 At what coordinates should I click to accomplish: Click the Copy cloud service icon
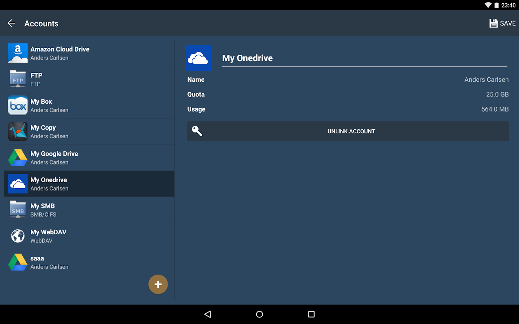pyautogui.click(x=18, y=131)
